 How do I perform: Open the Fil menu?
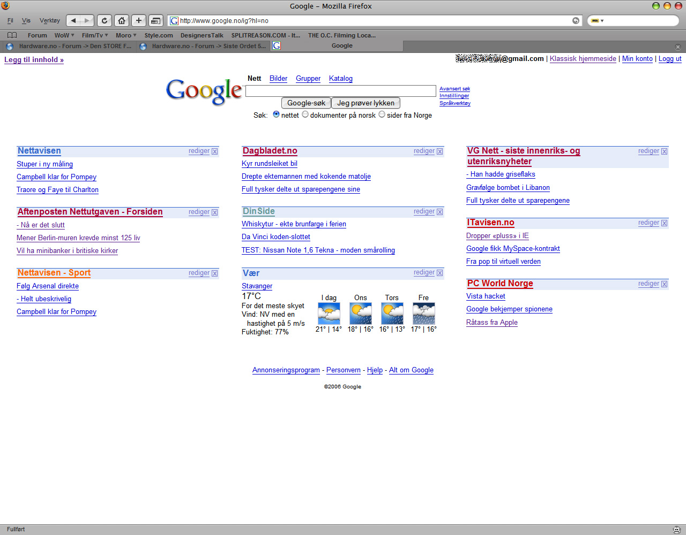[10, 21]
